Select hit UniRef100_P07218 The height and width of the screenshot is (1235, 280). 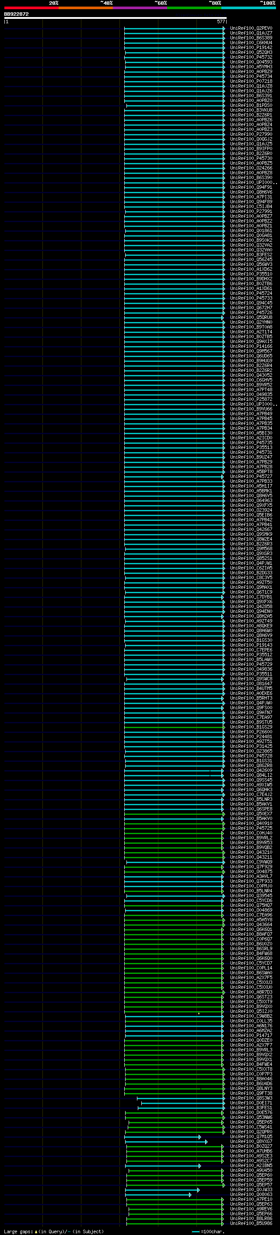[x=251, y=81]
